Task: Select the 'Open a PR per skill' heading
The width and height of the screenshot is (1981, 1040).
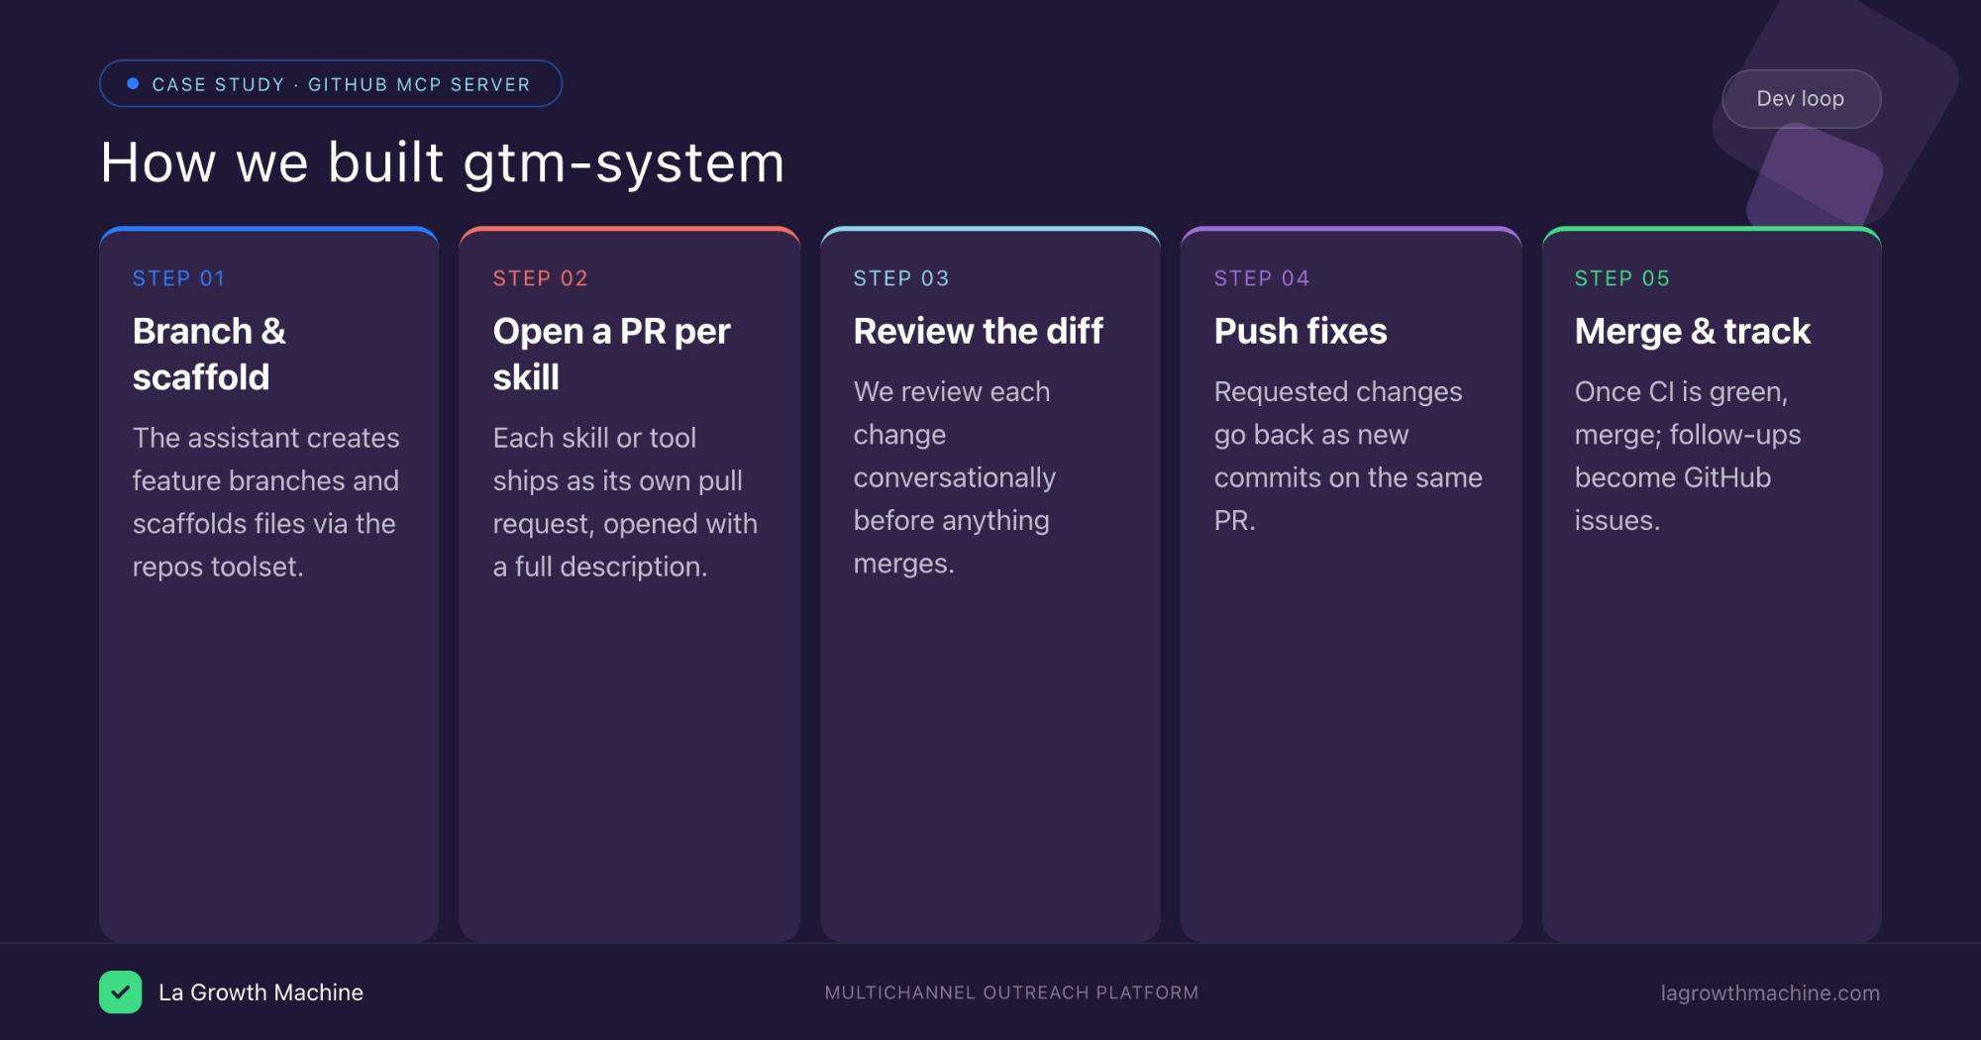Action: (x=612, y=354)
